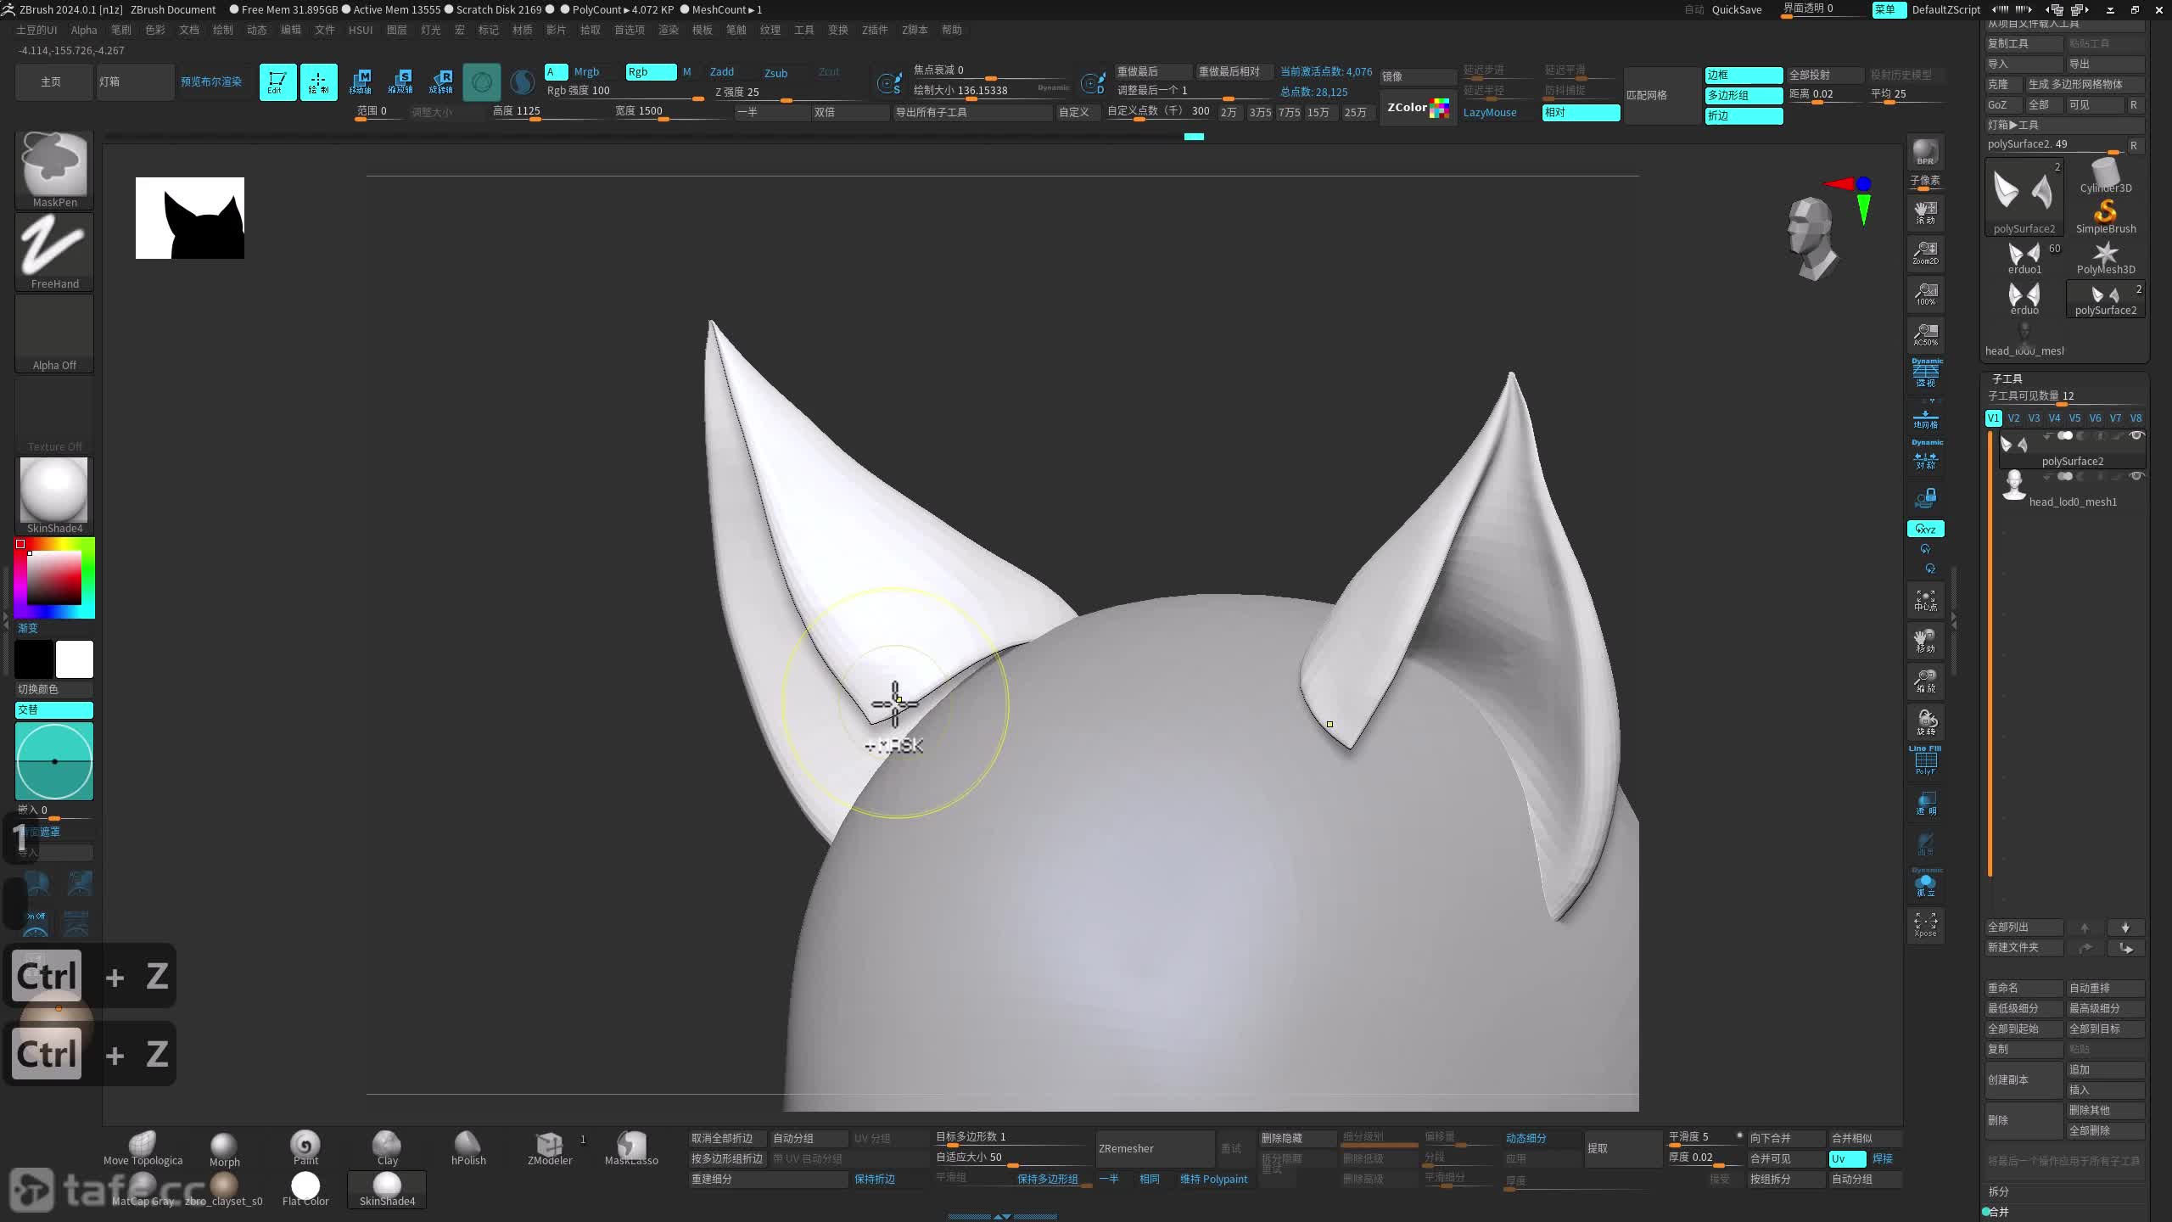Click the ZRemesher button
This screenshot has height=1222, width=2172.
tap(1156, 1148)
